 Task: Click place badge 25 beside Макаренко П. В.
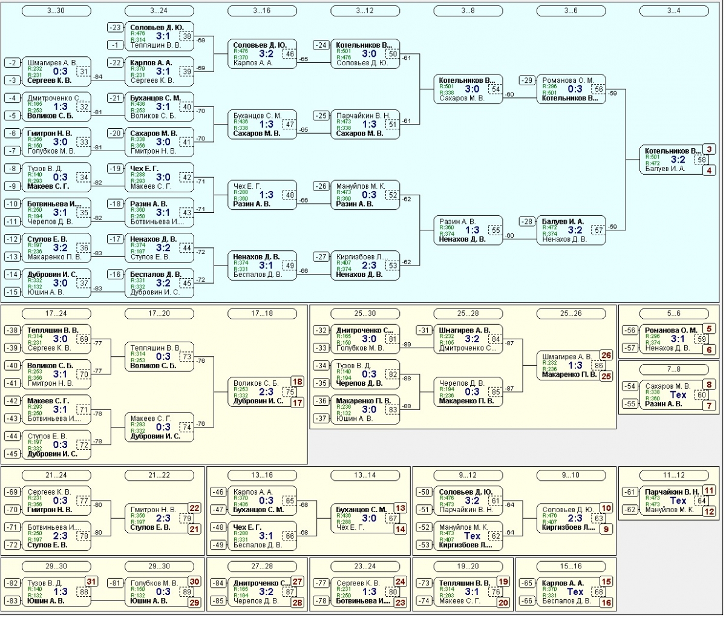pyautogui.click(x=607, y=376)
